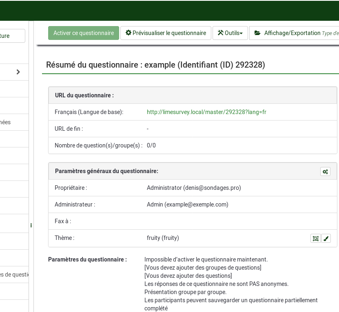Click the Administrator (denis@sondages.pro) owner text

click(x=194, y=188)
